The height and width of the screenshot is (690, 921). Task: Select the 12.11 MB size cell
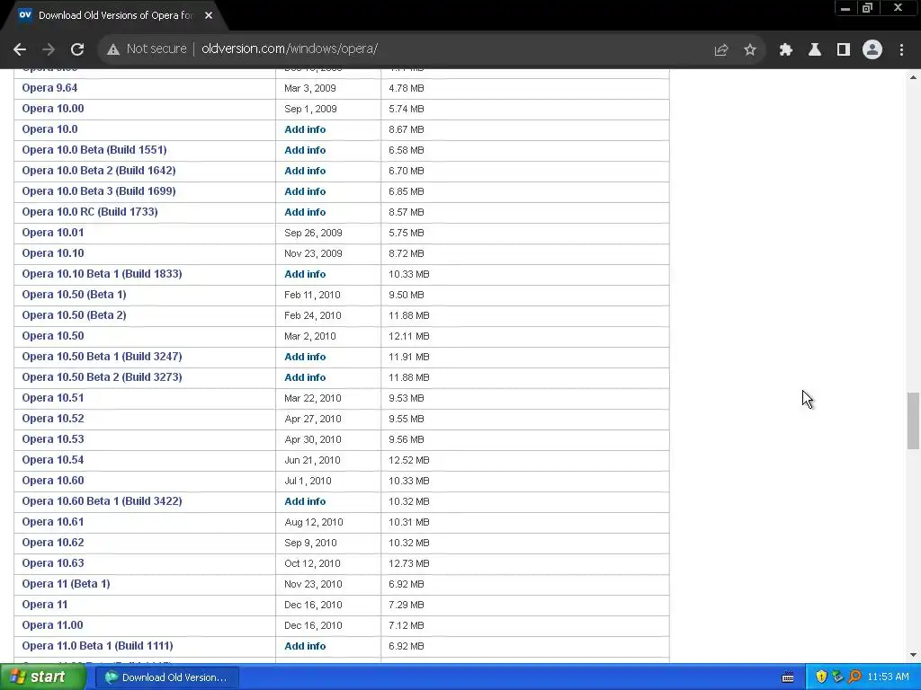(x=409, y=336)
